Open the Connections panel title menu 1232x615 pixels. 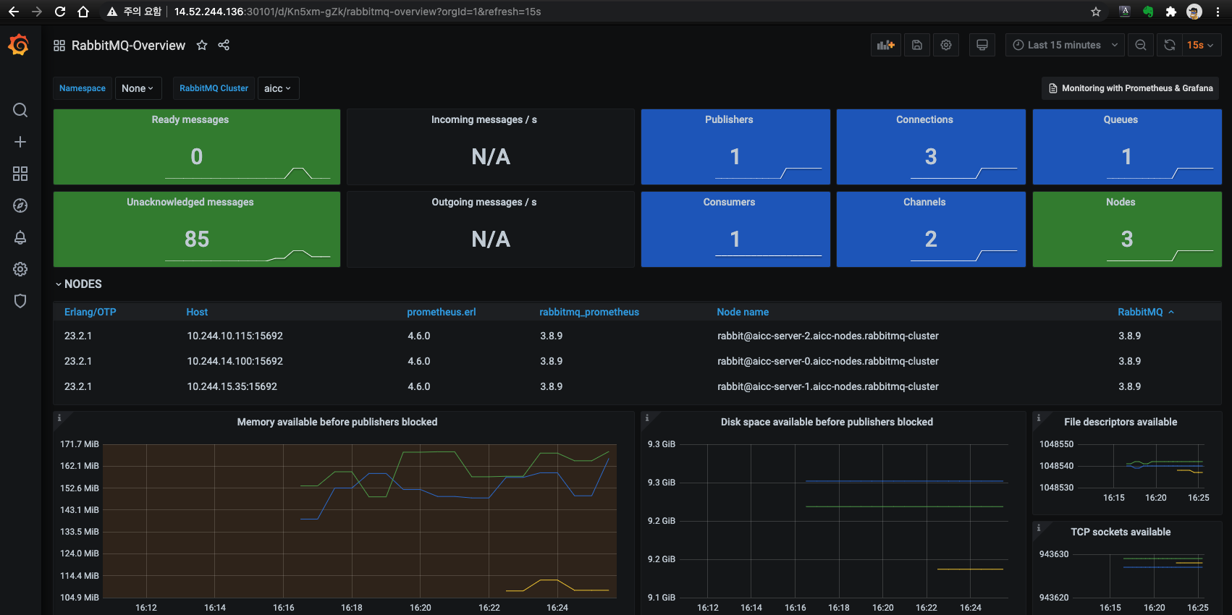(x=924, y=119)
